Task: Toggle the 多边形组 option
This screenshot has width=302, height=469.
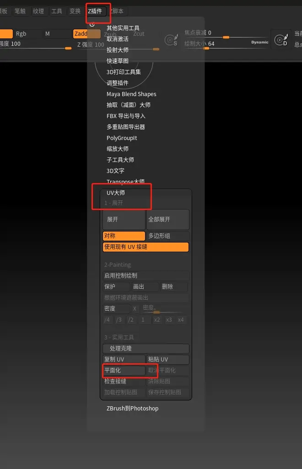Action: tap(168, 236)
